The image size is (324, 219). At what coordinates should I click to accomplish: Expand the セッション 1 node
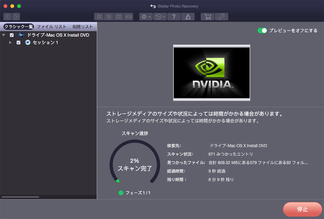(10, 42)
